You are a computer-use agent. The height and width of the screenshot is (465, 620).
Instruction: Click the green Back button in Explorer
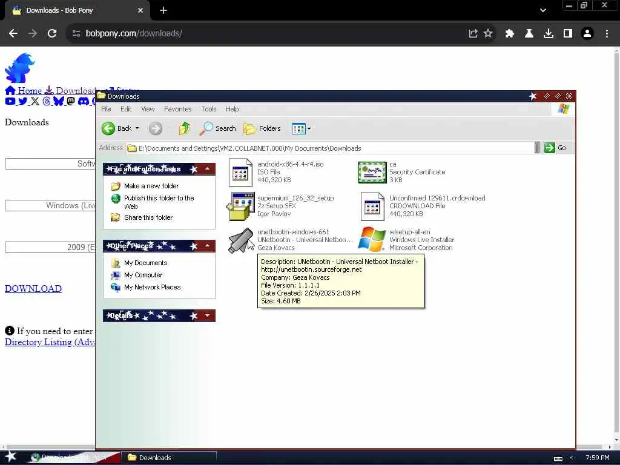(x=116, y=128)
